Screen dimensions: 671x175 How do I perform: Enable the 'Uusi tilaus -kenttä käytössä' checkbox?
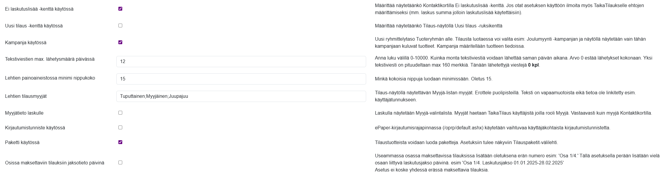click(x=120, y=26)
